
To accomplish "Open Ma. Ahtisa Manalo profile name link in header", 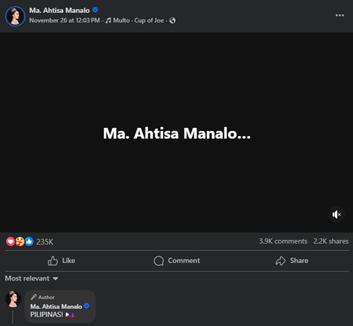I will click(59, 11).
